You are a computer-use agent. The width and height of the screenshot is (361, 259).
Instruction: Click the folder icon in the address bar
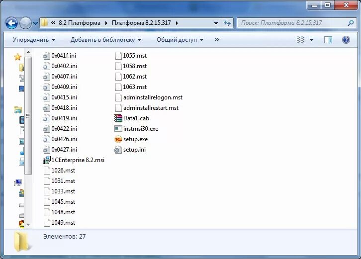(44, 23)
